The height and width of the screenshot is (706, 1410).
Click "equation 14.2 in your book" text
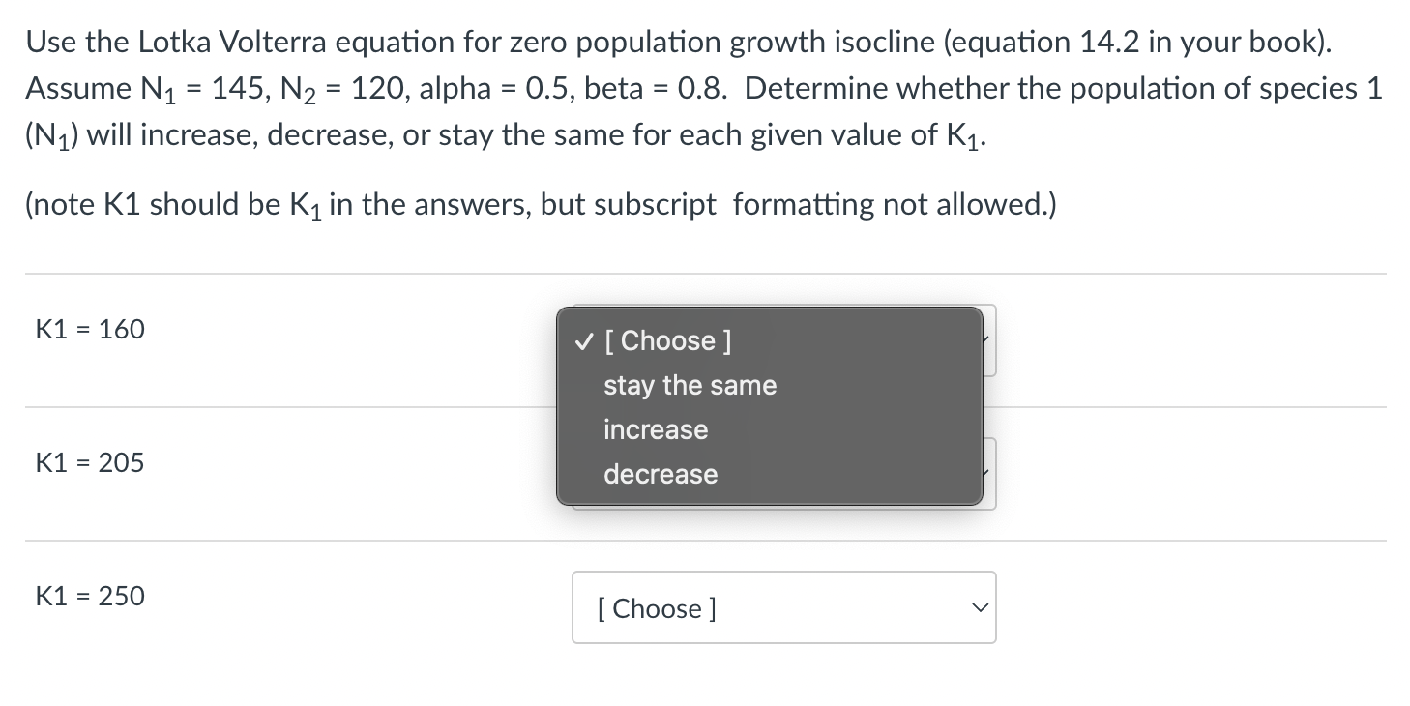point(1137,42)
